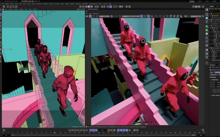Go to start of timeline
The height and width of the screenshot is (137, 220).
(70, 130)
